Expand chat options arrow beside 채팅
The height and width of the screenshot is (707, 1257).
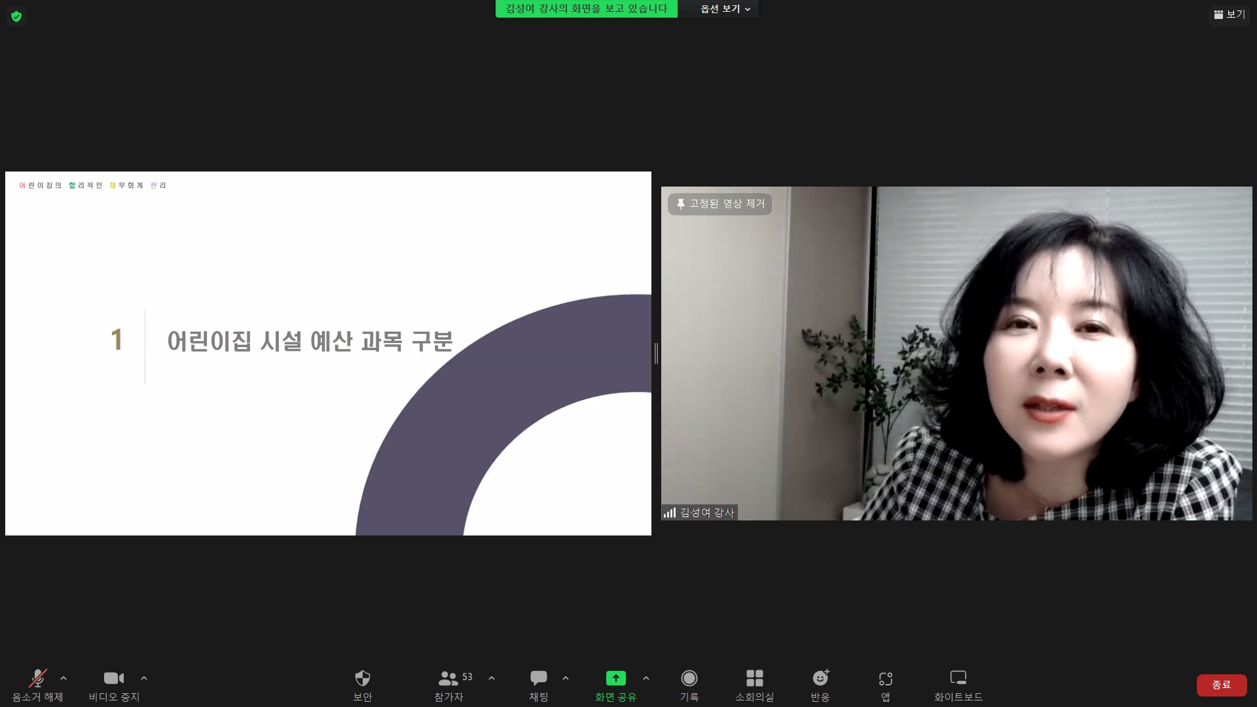566,678
